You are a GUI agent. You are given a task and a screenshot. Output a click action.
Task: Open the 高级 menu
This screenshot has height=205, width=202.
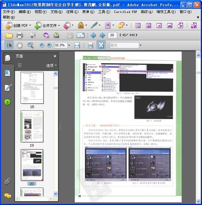[147, 12]
